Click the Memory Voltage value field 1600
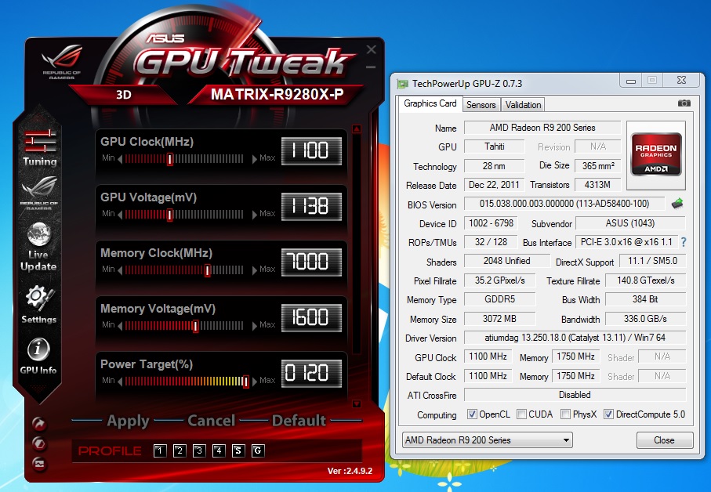711x492 pixels. (x=311, y=317)
